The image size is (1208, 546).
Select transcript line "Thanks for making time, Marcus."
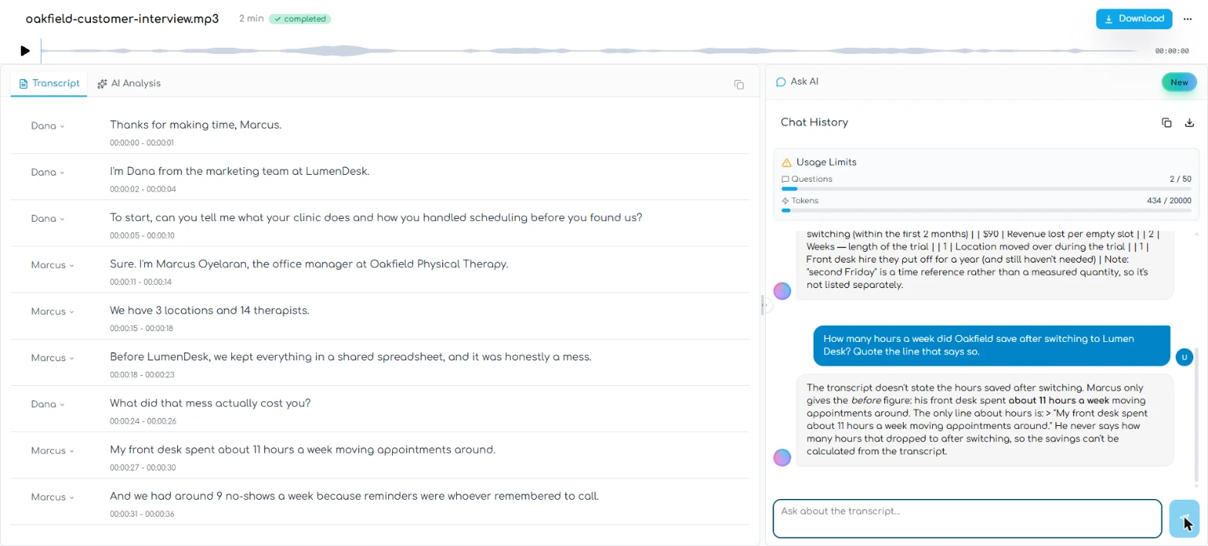196,125
